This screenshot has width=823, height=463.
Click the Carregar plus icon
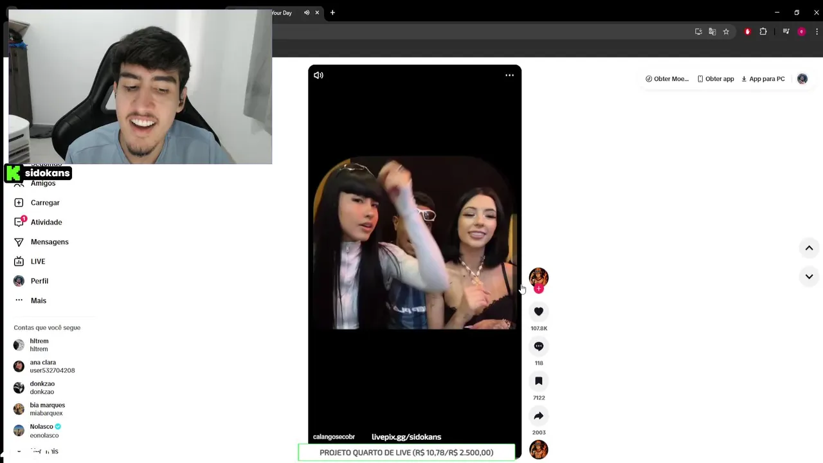[x=19, y=203]
